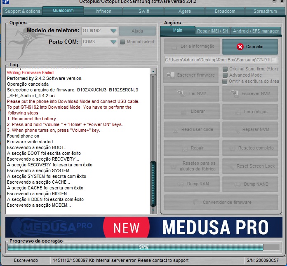Click the Ler NVM arrow icon

181,93
